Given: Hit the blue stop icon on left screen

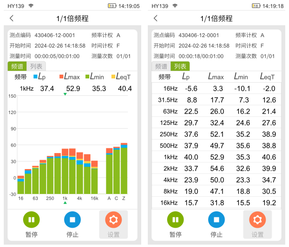Looking at the screenshot, I should point(72,219).
